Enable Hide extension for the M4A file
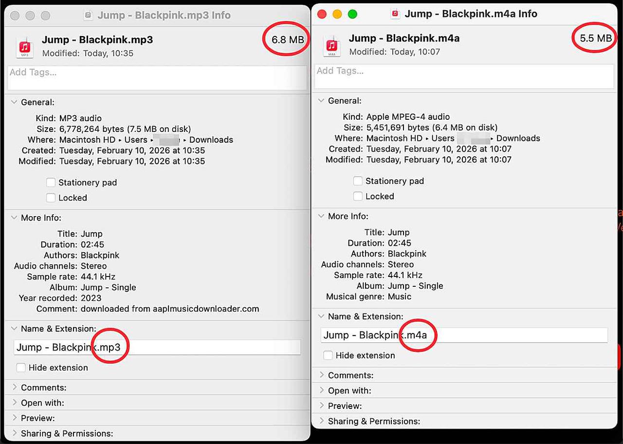This screenshot has height=444, width=623. [x=328, y=355]
